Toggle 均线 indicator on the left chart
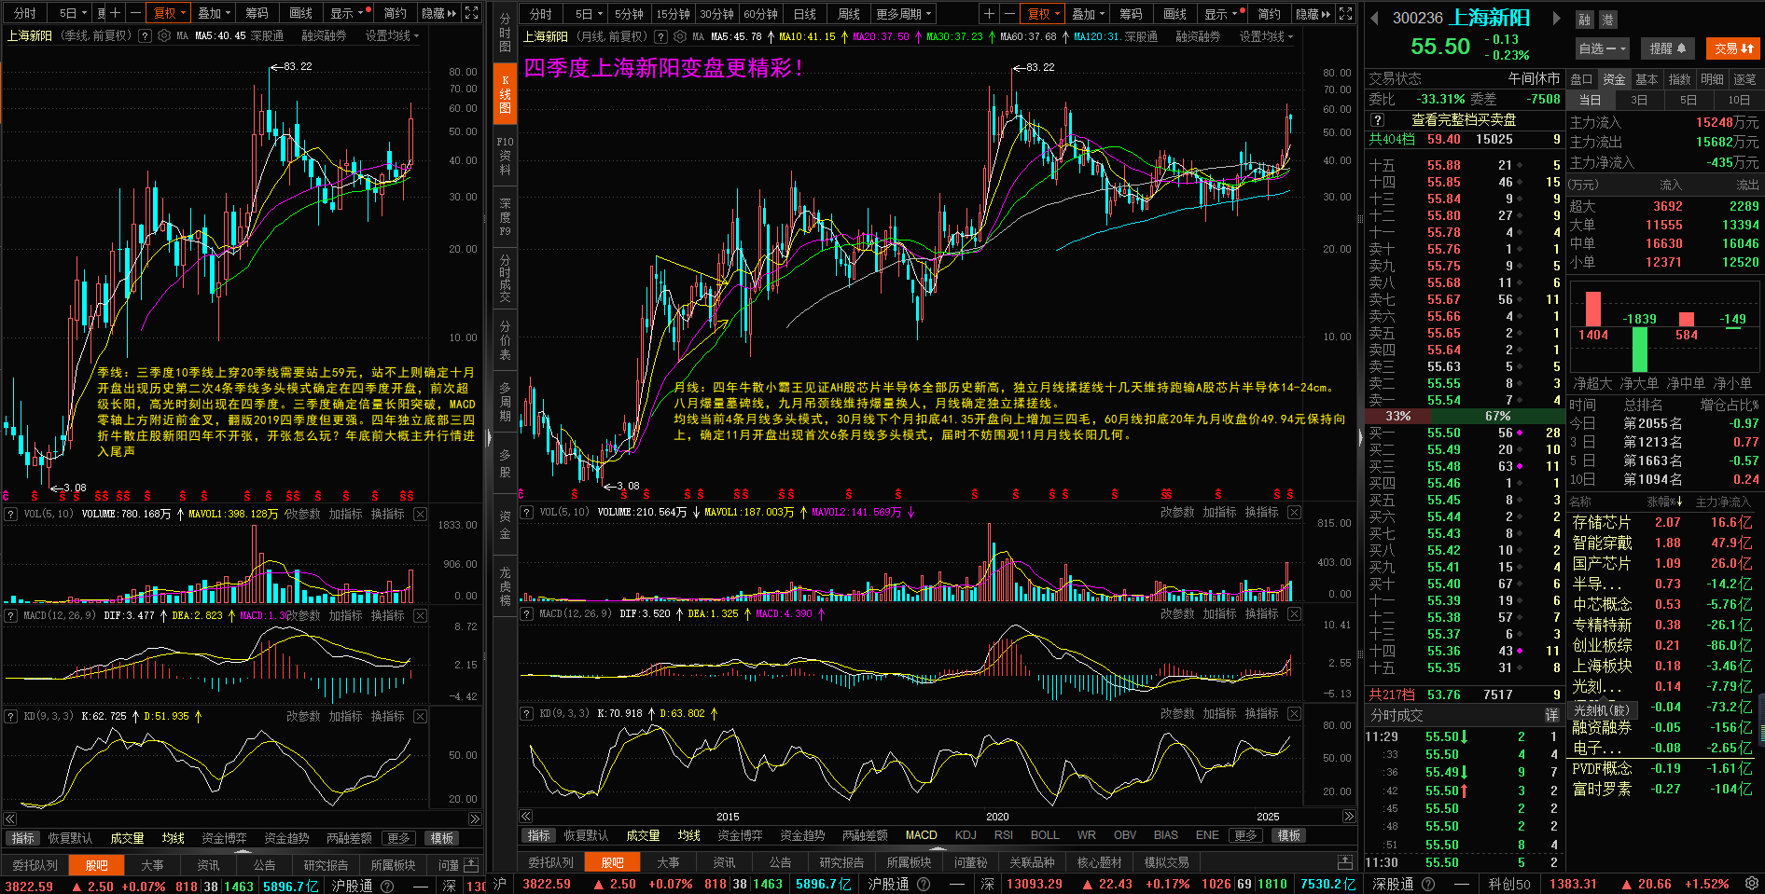The width and height of the screenshot is (1765, 894). tap(173, 838)
